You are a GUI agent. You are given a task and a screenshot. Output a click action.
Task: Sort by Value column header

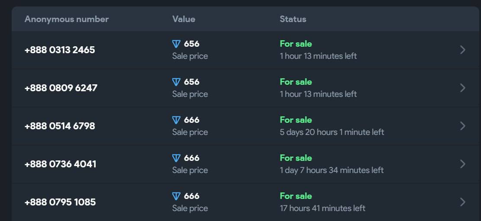184,19
